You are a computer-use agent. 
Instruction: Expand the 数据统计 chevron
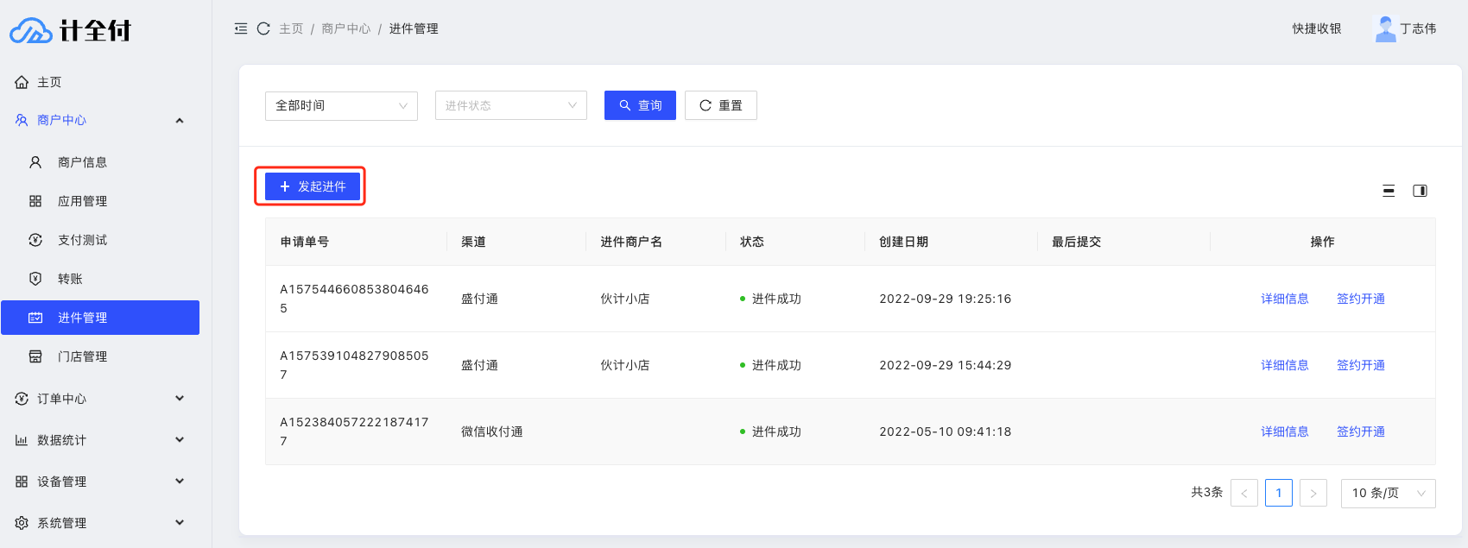(180, 440)
